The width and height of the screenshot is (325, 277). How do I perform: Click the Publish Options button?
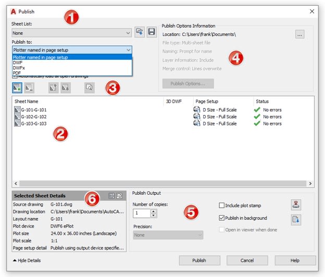tap(188, 83)
